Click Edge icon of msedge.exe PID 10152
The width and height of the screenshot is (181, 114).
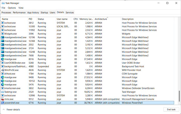coord(3,81)
